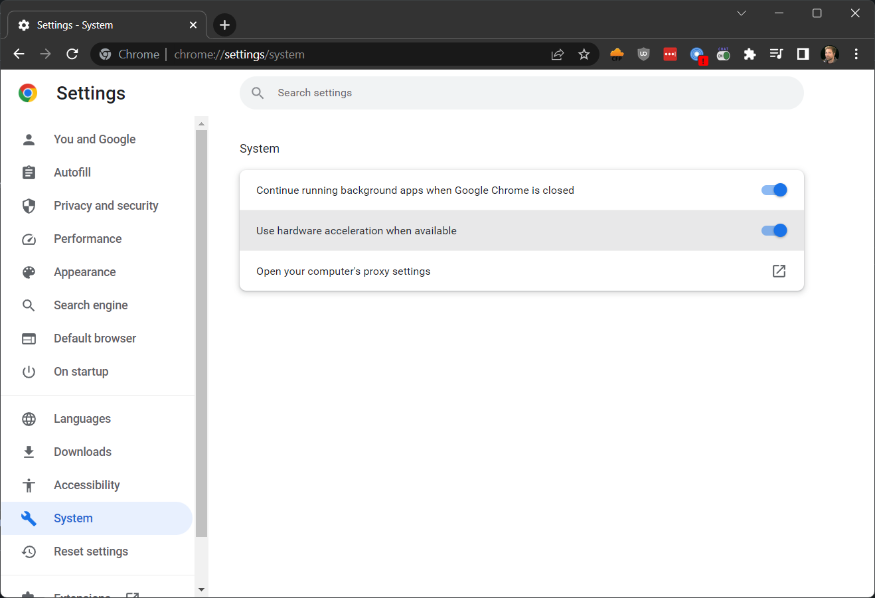Close the Settings - System tab
This screenshot has height=598, width=875.
(x=193, y=25)
